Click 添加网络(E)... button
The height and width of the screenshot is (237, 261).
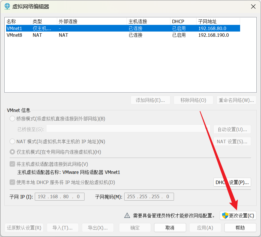(x=150, y=100)
